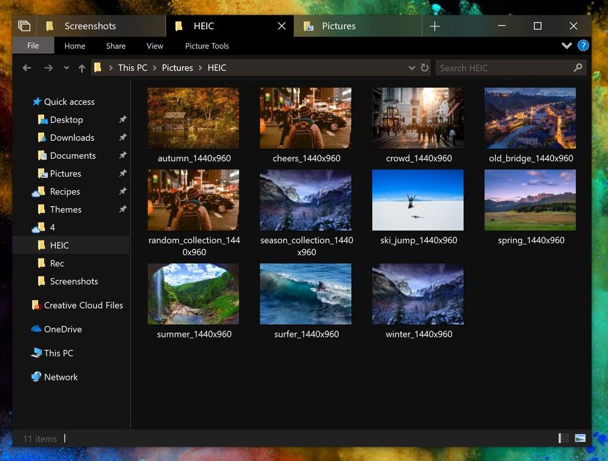Open Creative Cloud Files from the sidebar
The width and height of the screenshot is (608, 461).
pos(82,305)
